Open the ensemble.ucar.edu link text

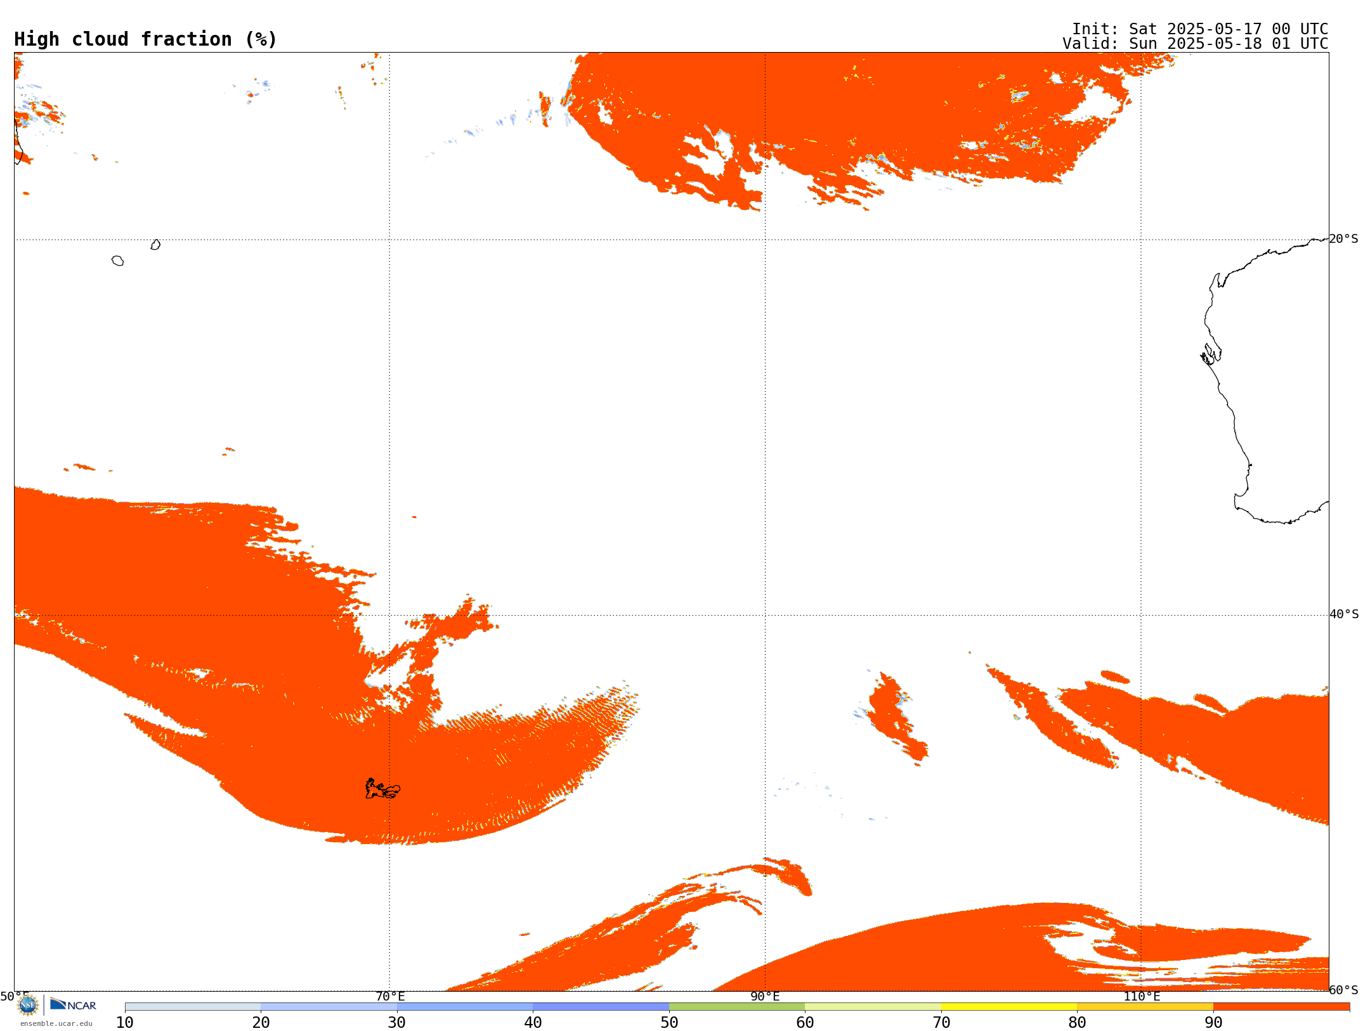pos(56,1023)
